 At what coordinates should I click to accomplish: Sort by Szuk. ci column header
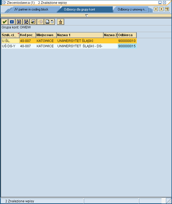(x=10, y=35)
